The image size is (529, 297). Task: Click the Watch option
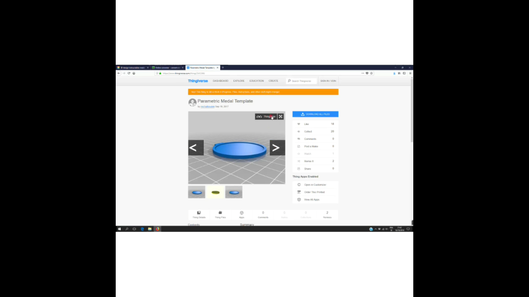[x=315, y=154]
